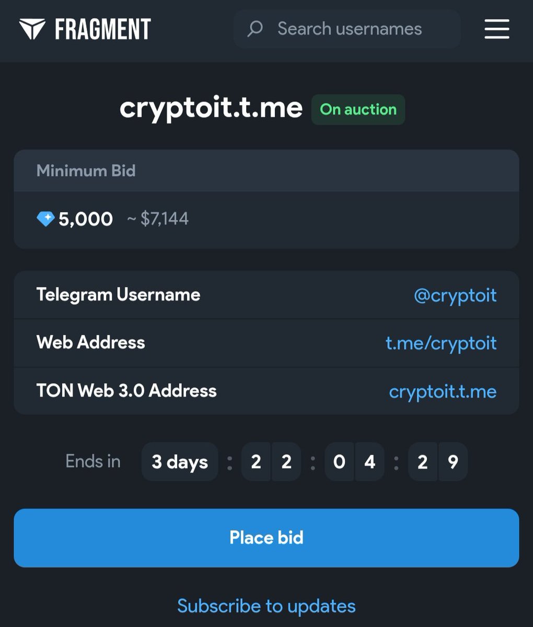
Task: Click the FRAGMENT wordmark
Action: coord(103,29)
